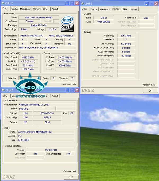
Task: Open the About tab in top-left CPU-Z window
Action: coord(55,9)
